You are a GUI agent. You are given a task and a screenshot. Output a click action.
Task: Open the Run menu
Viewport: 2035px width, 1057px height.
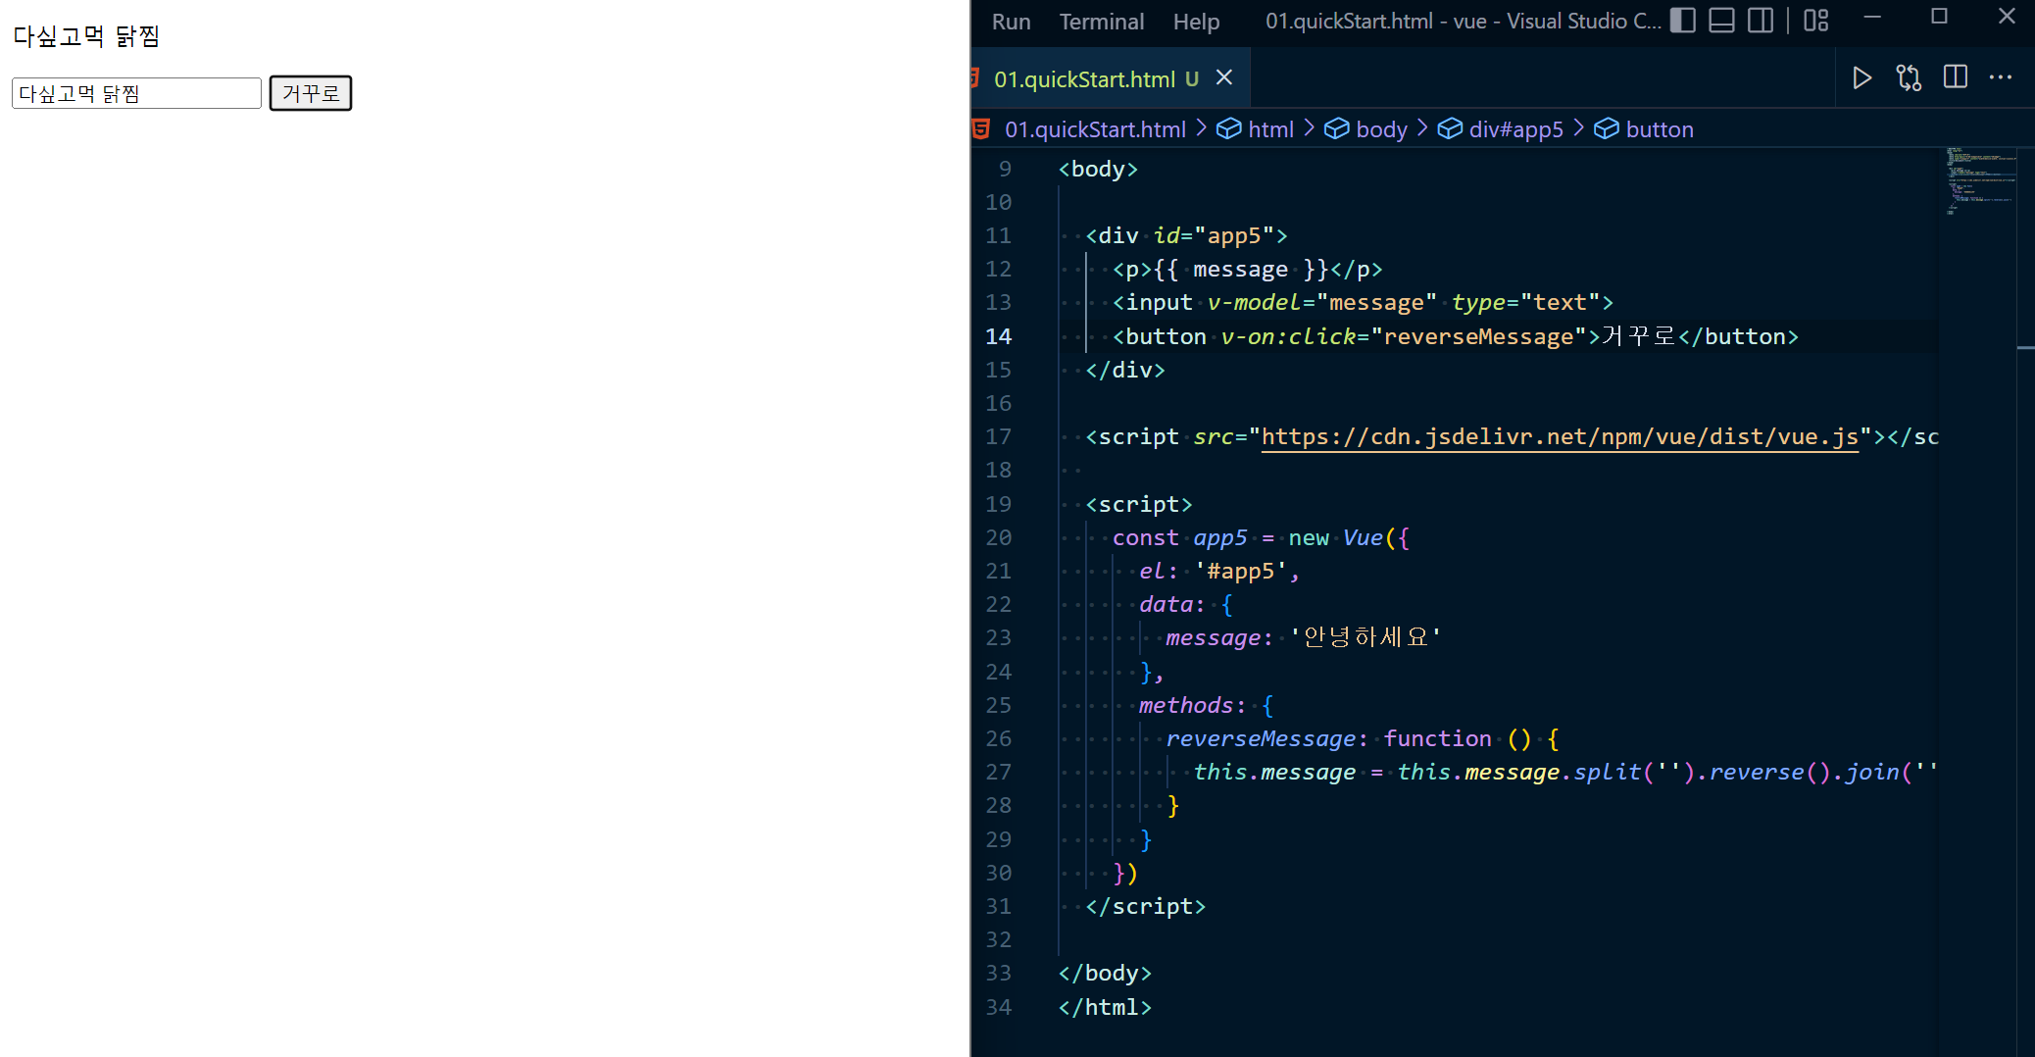(x=1011, y=22)
